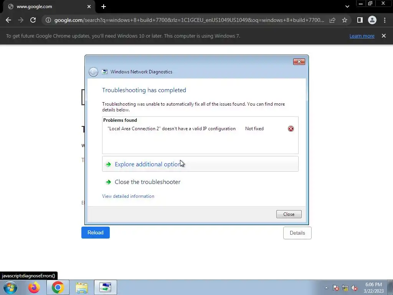This screenshot has width=393, height=295.
Task: Select the www.google.com tab
Action: click(x=49, y=7)
